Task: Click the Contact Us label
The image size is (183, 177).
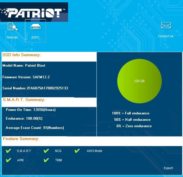Action: coord(166,36)
